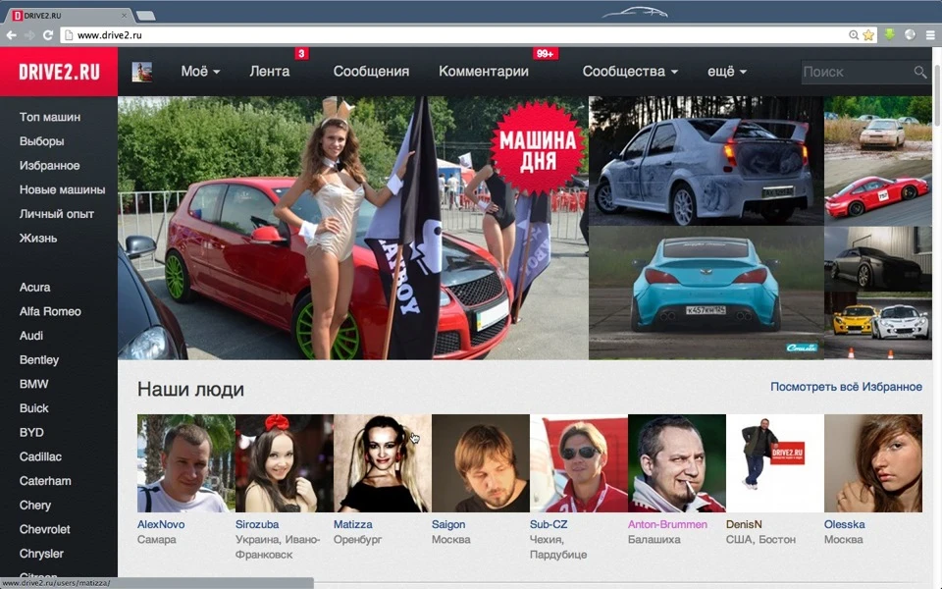Click the 3 badge on Лента

(301, 53)
